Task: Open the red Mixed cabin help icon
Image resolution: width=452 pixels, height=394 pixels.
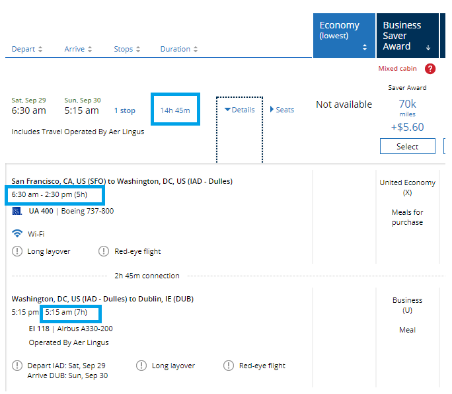Action: coord(430,69)
